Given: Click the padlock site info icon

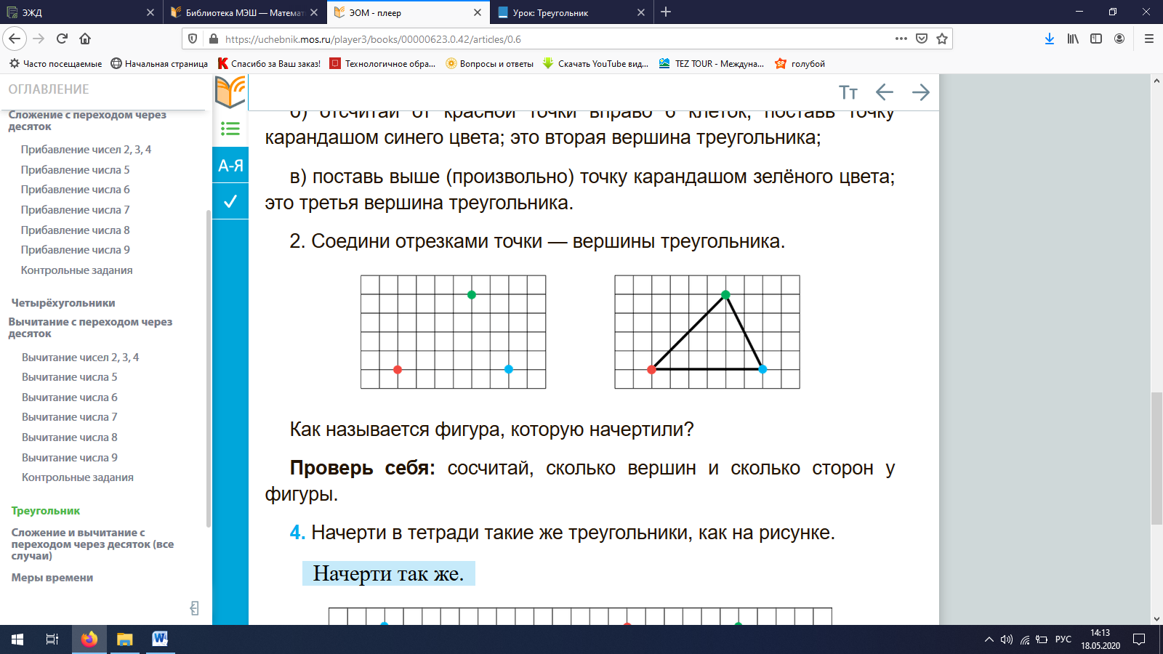Looking at the screenshot, I should (213, 39).
